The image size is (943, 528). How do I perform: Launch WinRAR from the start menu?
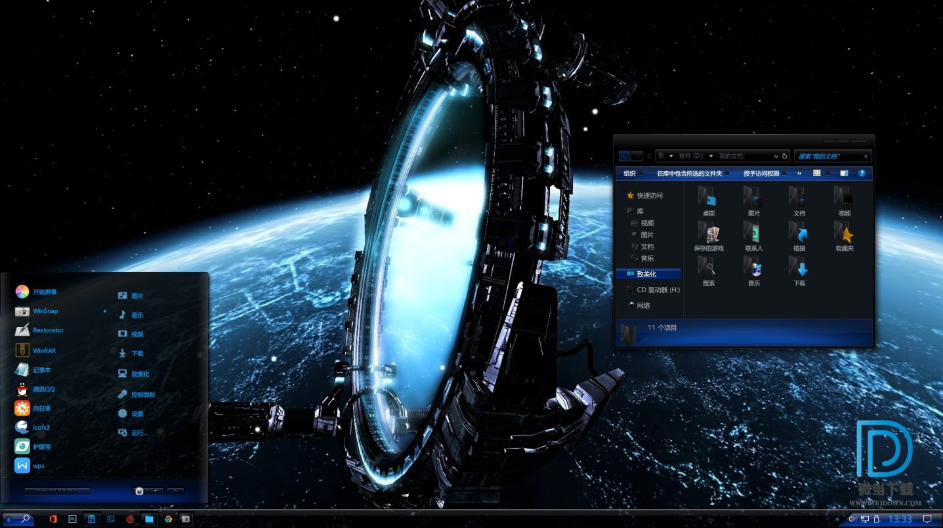36,350
